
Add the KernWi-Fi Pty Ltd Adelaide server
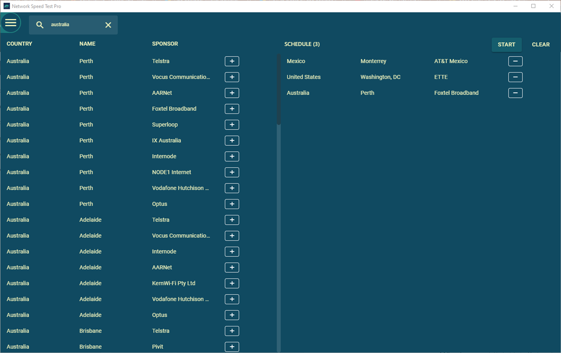[x=232, y=283]
